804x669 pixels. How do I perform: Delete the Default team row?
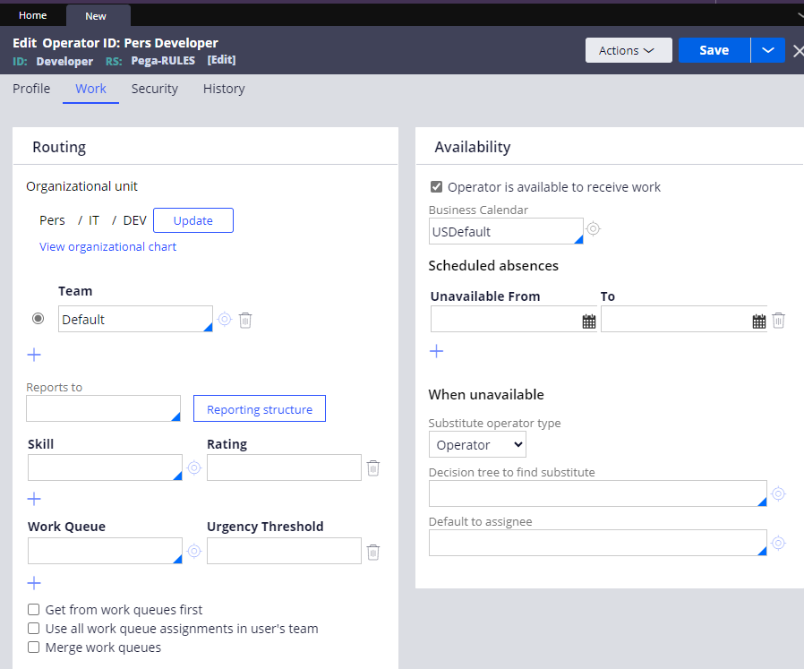coord(245,320)
